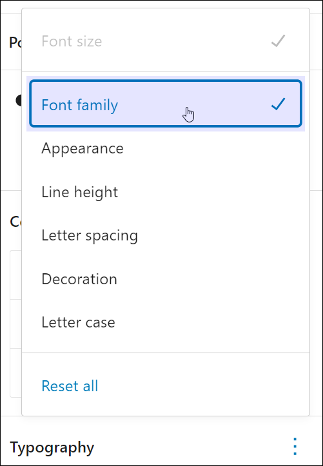Open the Typography options three-dot menu
The height and width of the screenshot is (466, 323).
295,447
